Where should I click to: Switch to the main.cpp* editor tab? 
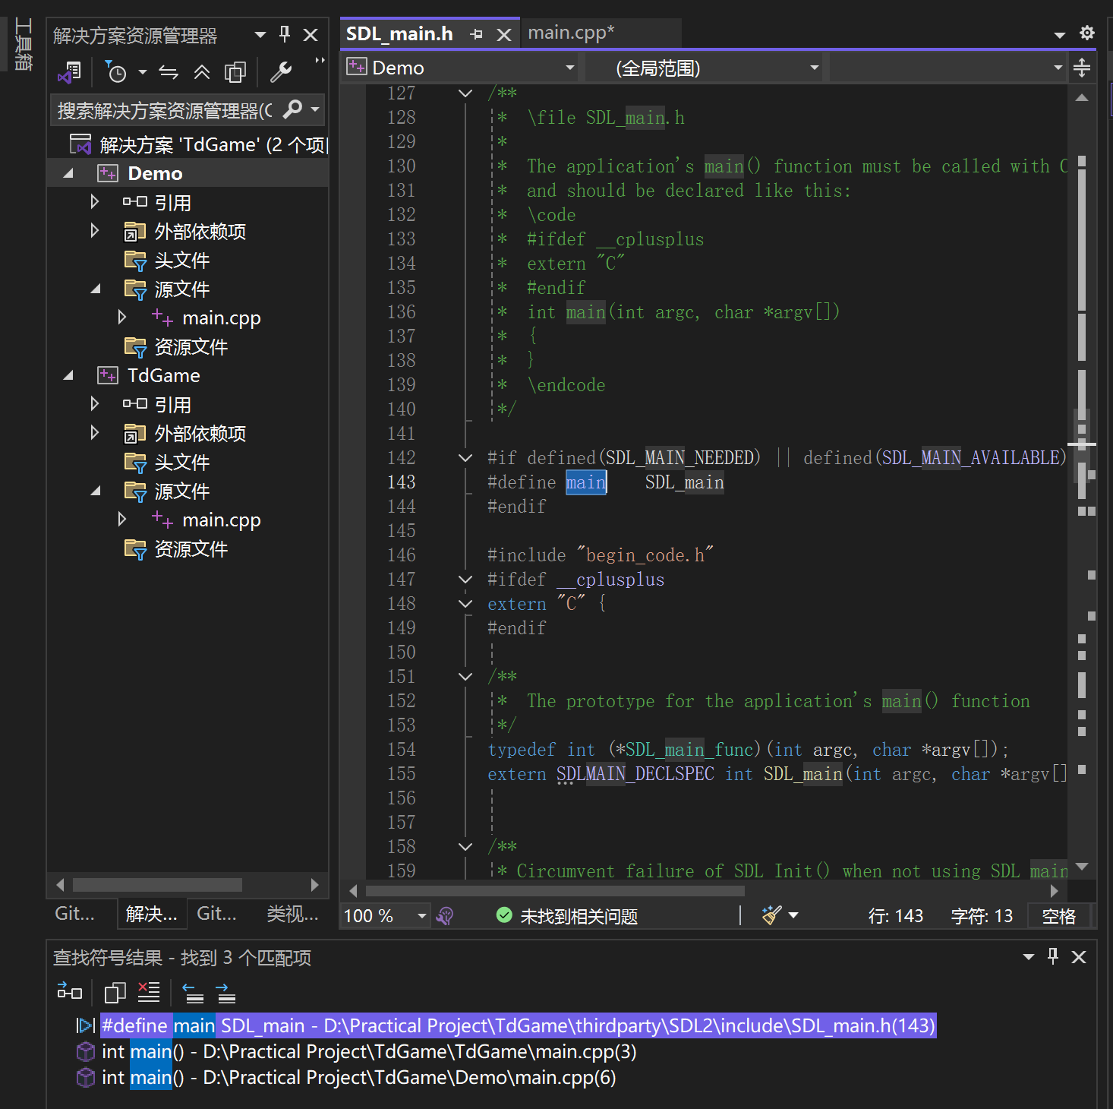click(x=571, y=33)
